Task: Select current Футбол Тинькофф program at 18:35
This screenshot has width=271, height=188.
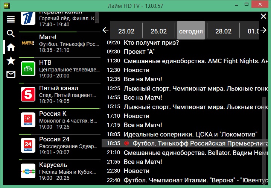Action: tap(184, 143)
